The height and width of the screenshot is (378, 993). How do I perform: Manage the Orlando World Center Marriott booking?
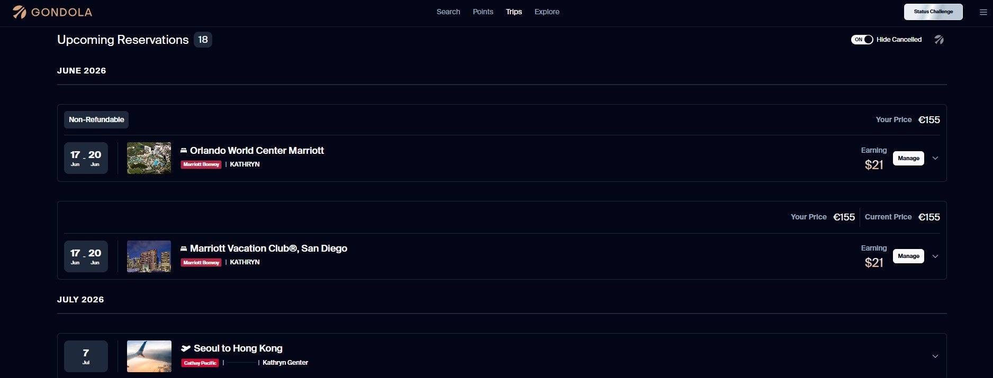click(908, 158)
